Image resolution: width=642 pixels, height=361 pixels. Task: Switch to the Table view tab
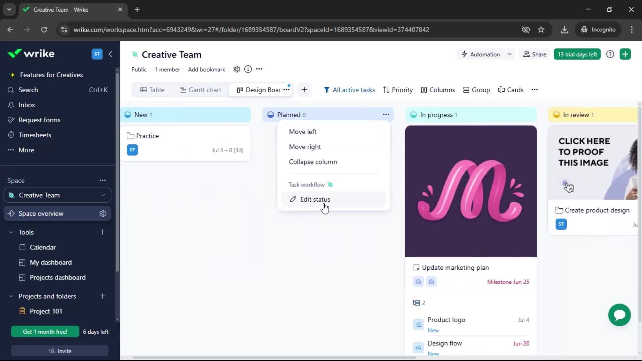tap(152, 90)
